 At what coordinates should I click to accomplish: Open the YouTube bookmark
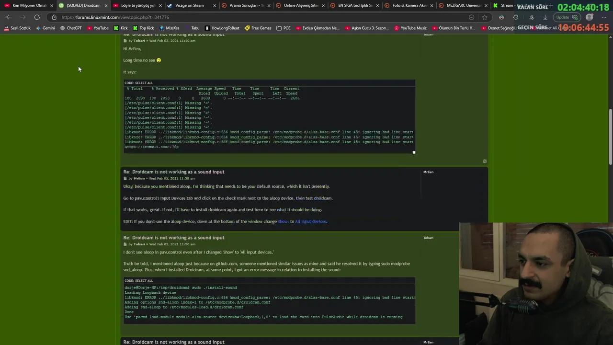coord(98,28)
